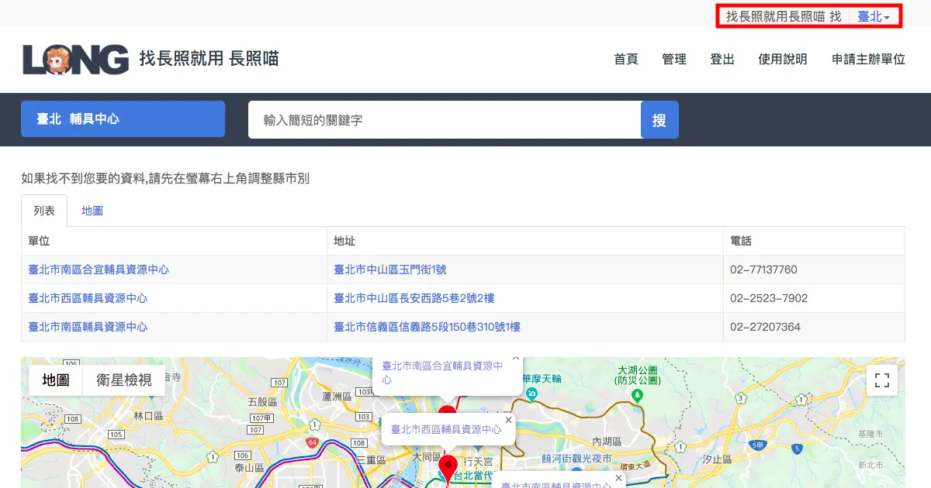Click the 美麗華摩天輪 map point icon

[532, 394]
